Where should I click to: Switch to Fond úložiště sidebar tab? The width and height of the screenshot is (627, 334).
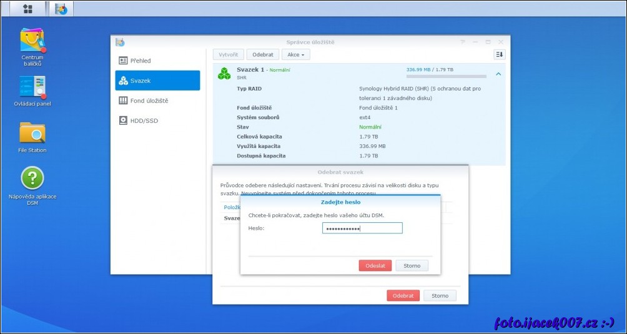(x=157, y=101)
